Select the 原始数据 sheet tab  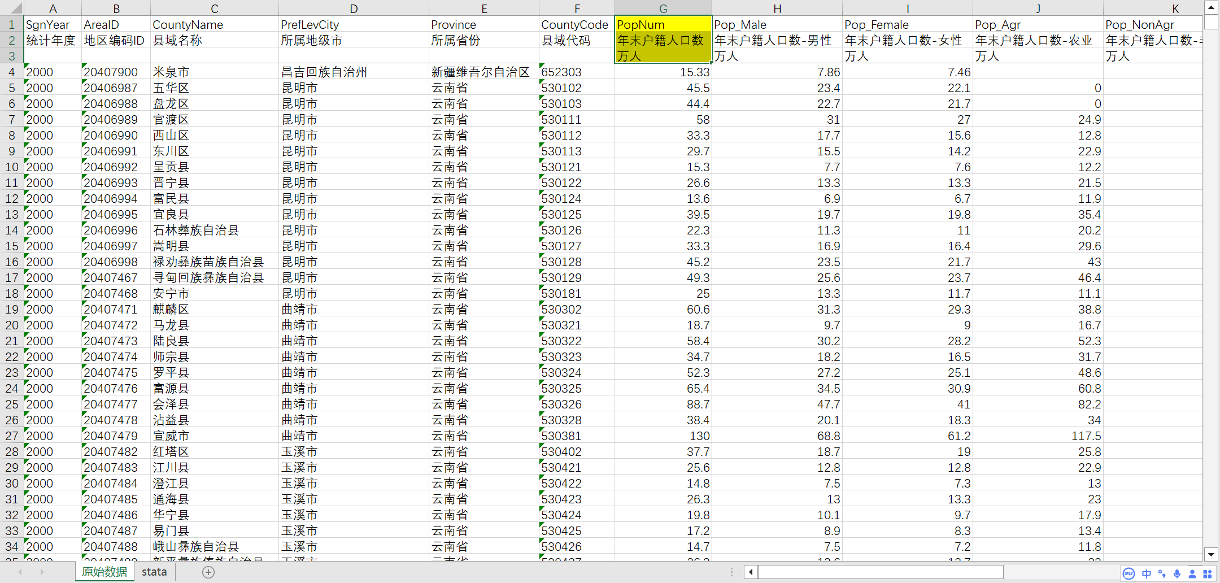[104, 571]
